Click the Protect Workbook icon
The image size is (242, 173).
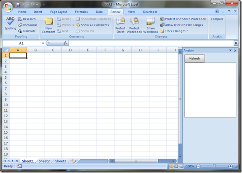point(134,24)
